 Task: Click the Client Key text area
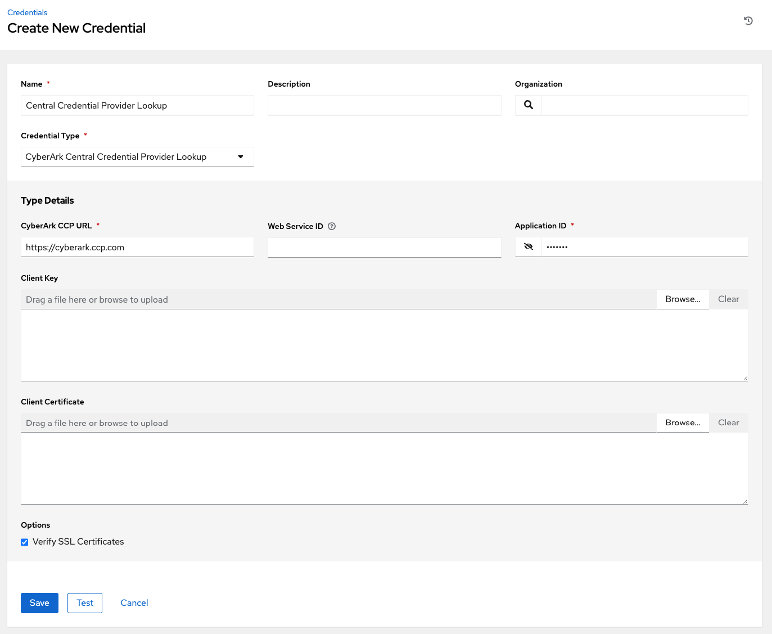click(384, 345)
